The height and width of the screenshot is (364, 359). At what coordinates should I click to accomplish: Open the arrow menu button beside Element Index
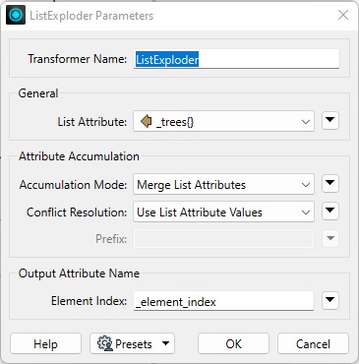tap(330, 300)
